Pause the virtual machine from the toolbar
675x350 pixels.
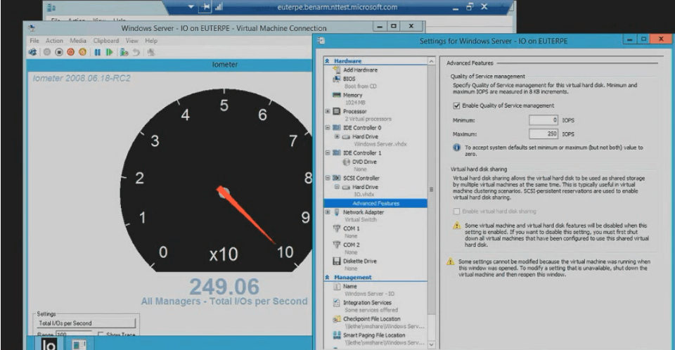pyautogui.click(x=98, y=52)
